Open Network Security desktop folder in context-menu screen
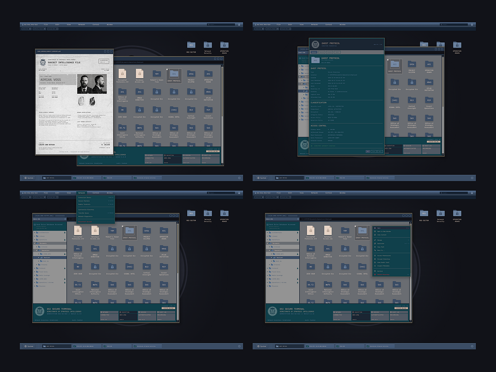Viewport: 496px width, 372px height. 441,215
